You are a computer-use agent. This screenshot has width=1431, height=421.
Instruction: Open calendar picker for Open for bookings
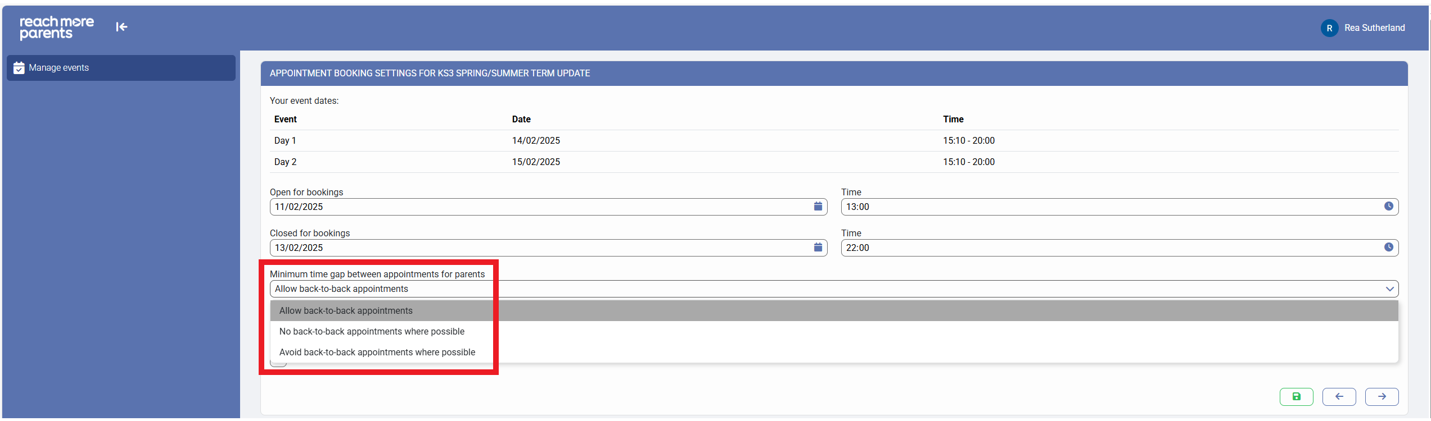tap(818, 207)
